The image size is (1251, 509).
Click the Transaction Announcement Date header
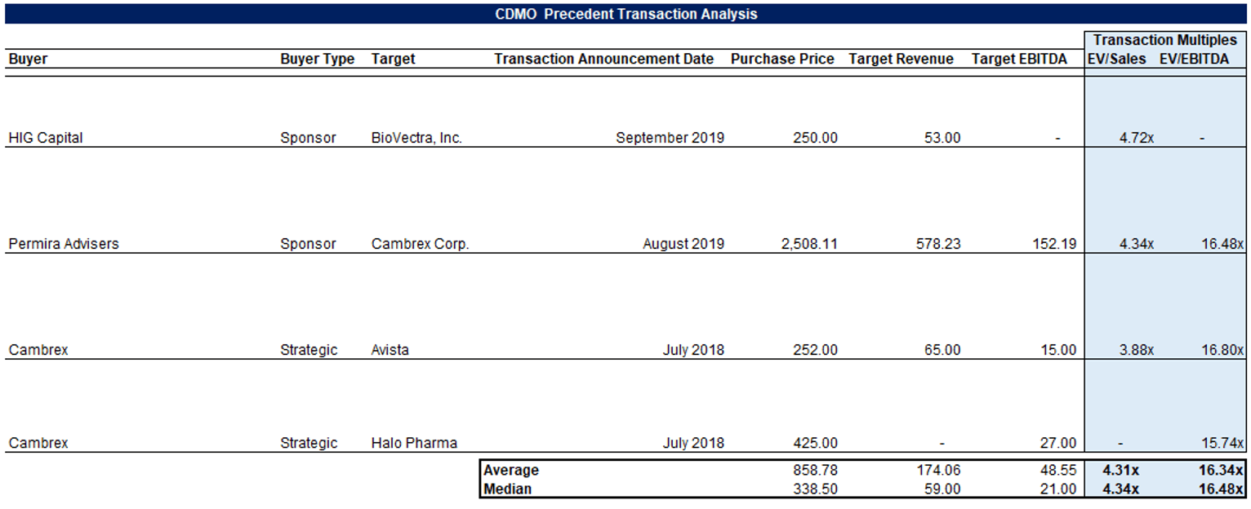tap(603, 59)
